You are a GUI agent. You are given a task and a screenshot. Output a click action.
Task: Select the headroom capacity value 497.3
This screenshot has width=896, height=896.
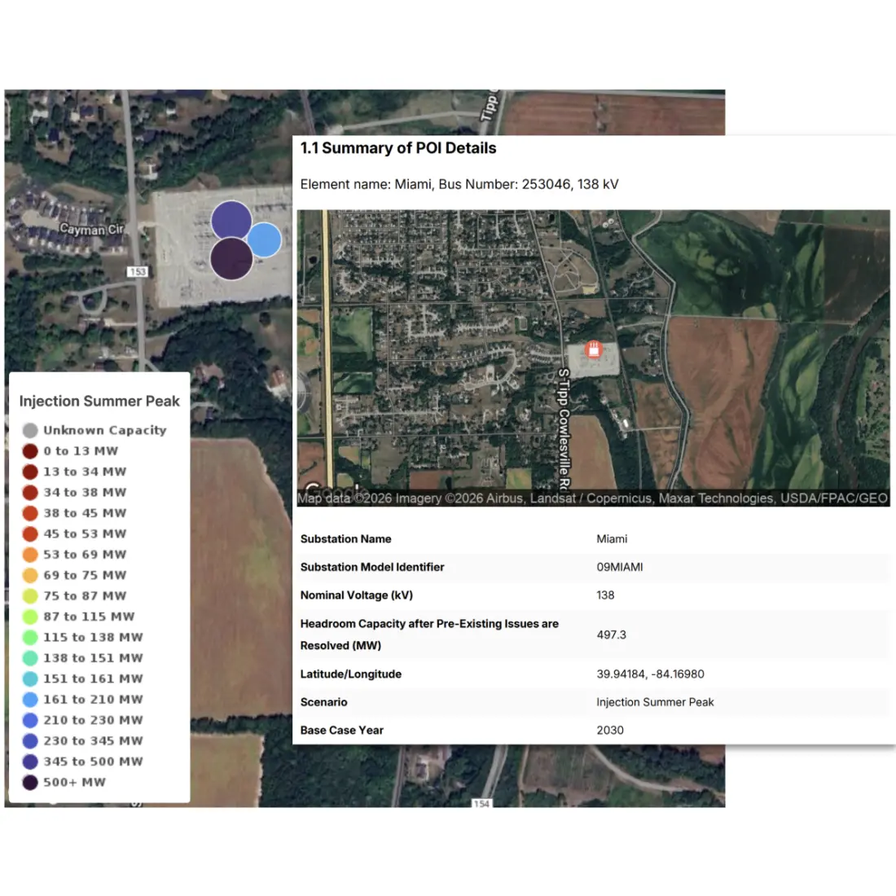coord(611,635)
